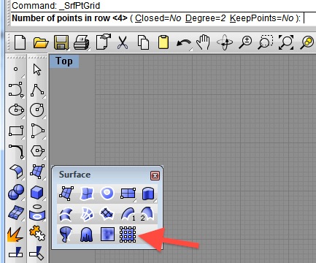
Task: Close the Surface floating toolbar
Action: pos(155,175)
